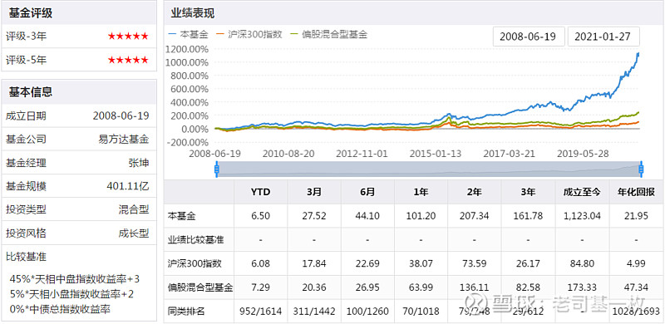Screen dimensions: 665x324
Task: Toggle the 偏股混合型基金 legend line
Action: coord(329,34)
